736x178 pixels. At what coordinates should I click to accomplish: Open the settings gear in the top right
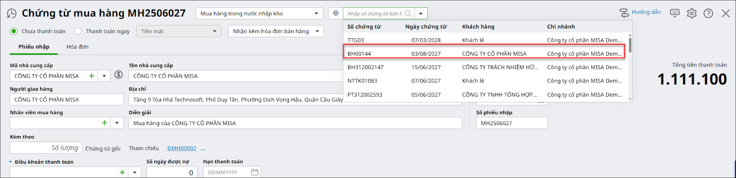pyautogui.click(x=692, y=13)
